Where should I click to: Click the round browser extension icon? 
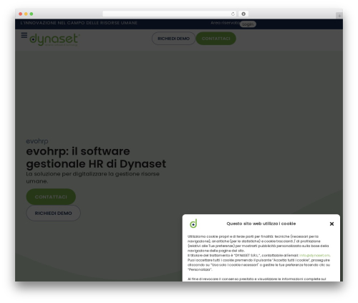click(x=243, y=14)
